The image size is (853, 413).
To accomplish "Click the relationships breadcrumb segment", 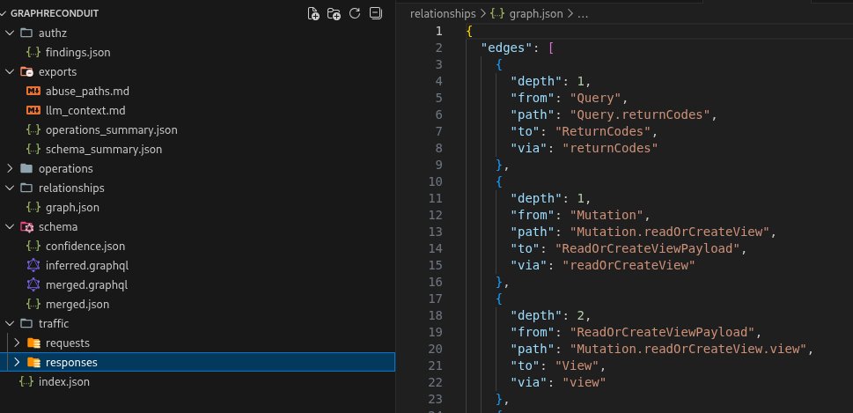I will 443,13.
